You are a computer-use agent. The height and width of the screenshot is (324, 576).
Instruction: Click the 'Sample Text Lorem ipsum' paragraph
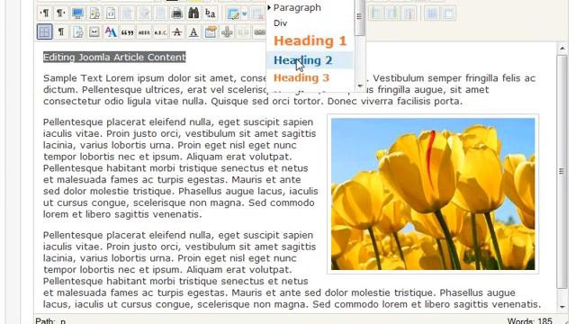click(290, 90)
